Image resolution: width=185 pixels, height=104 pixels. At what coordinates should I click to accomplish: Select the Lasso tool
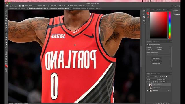6,16
